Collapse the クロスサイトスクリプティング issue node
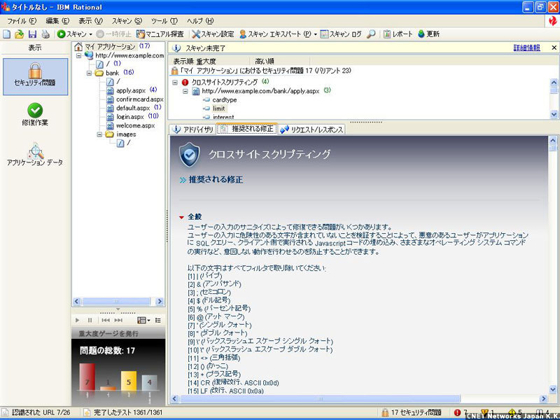The image size is (560, 420). click(174, 82)
